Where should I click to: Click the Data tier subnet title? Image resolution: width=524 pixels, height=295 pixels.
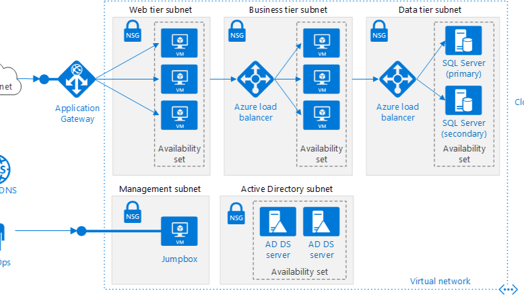[x=430, y=10]
